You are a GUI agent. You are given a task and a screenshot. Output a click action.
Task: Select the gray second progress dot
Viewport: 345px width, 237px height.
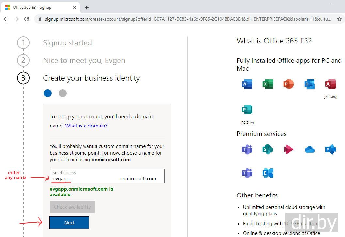point(63,93)
